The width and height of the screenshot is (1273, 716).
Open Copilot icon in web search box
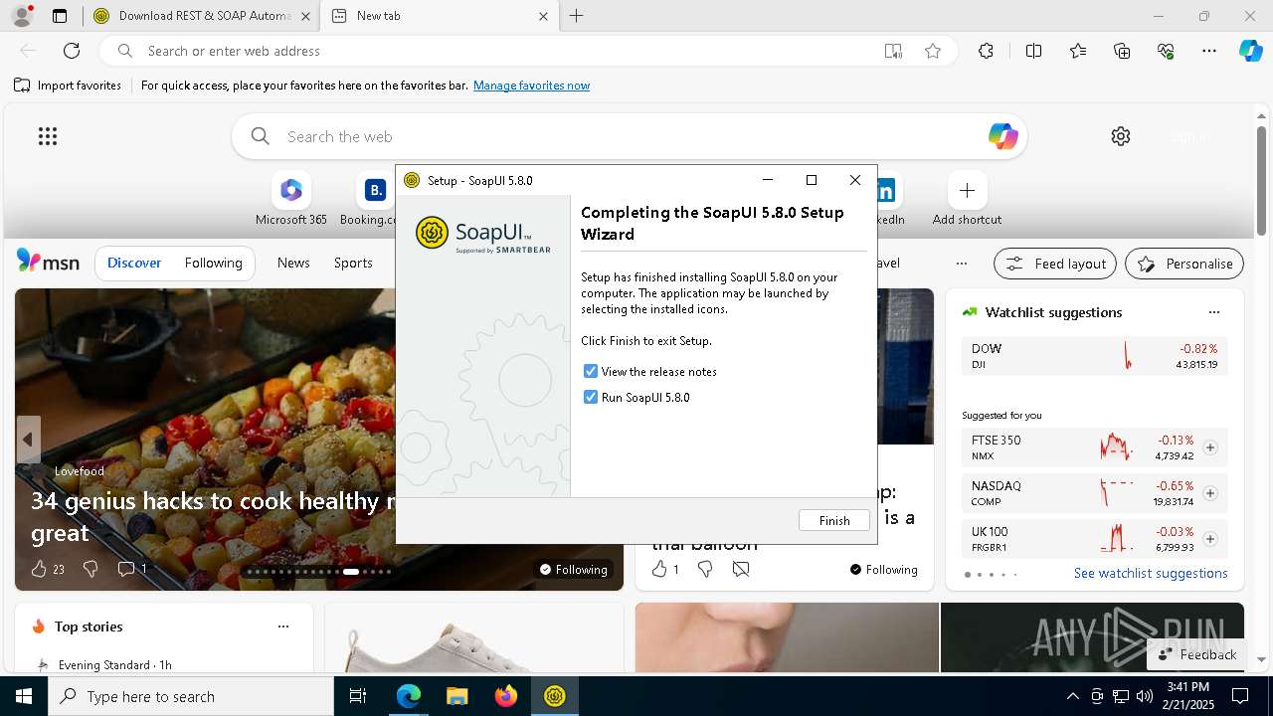click(x=1002, y=136)
